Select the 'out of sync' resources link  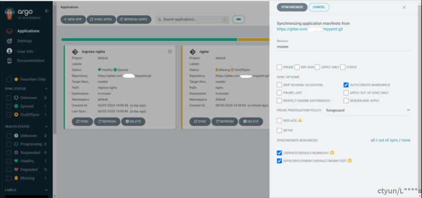pyautogui.click(x=388, y=140)
